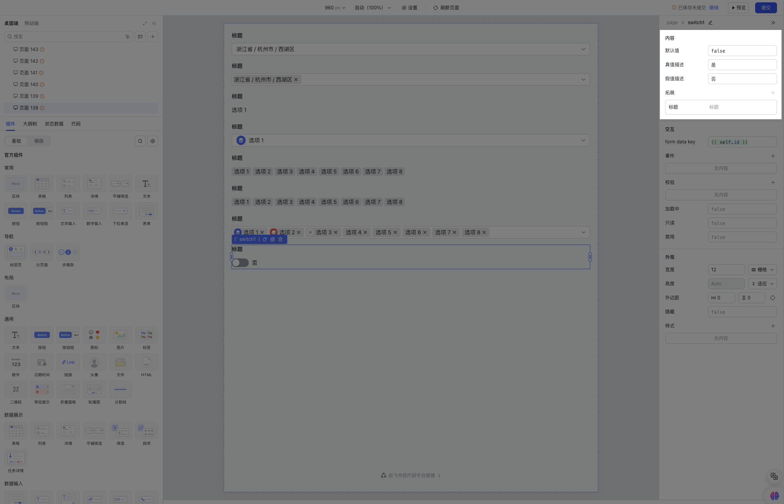The height and width of the screenshot is (504, 784).
Task: Select the 数字输入 component icon
Action: coord(94,211)
